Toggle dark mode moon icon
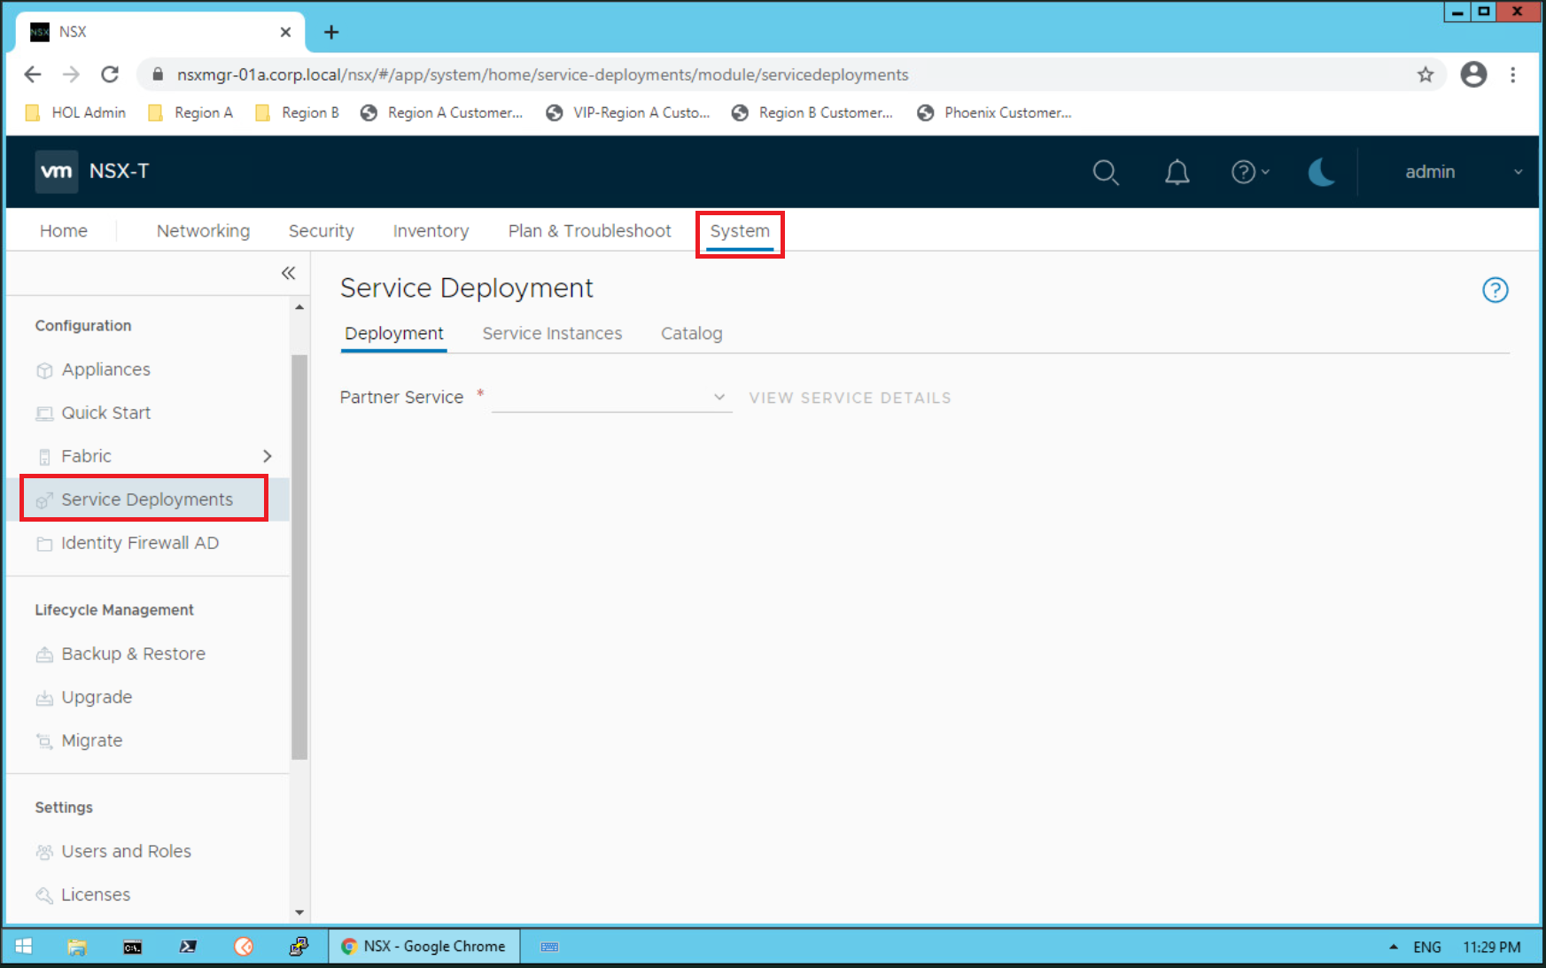Viewport: 1546px width, 968px height. [x=1321, y=172]
